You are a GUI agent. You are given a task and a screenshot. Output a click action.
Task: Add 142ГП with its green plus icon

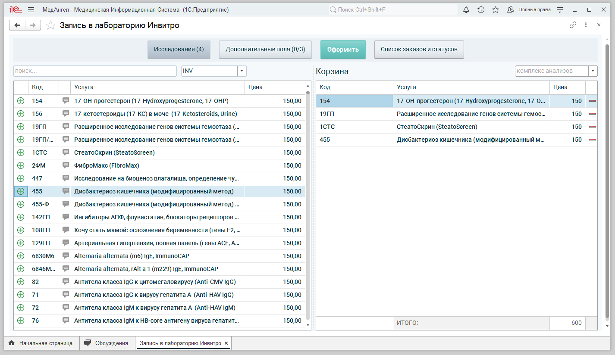pos(21,217)
